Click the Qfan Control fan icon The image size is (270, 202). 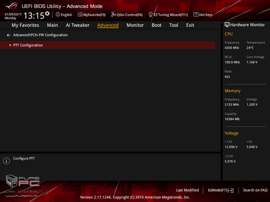point(114,14)
